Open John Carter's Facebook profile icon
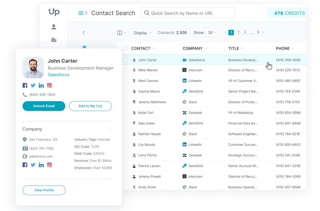Viewport: 320px width, 211px height. [25, 85]
